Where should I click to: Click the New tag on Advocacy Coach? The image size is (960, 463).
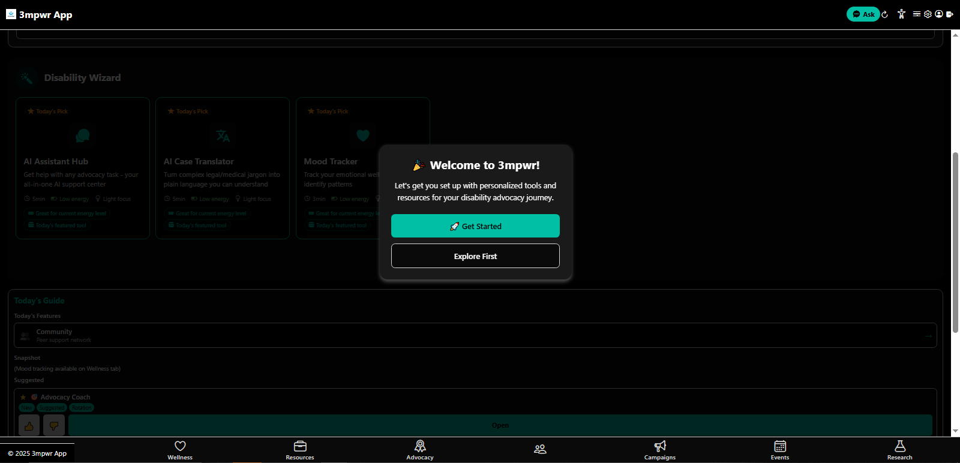[27, 408]
